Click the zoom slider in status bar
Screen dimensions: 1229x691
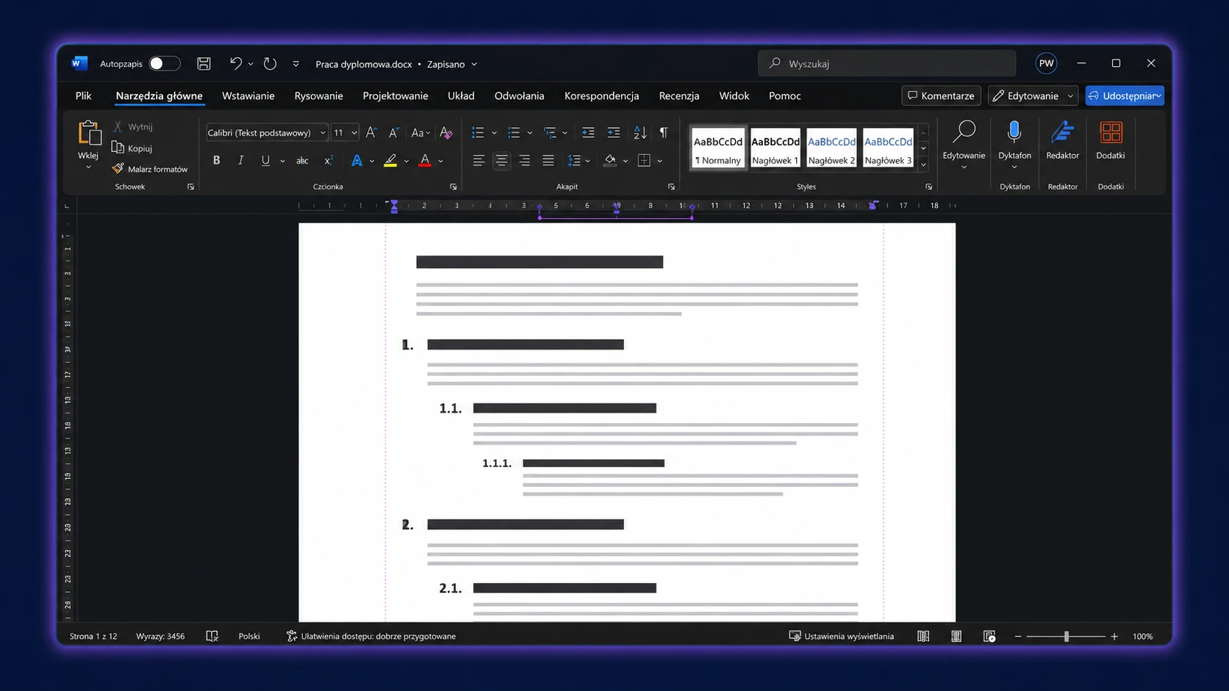[1066, 637]
